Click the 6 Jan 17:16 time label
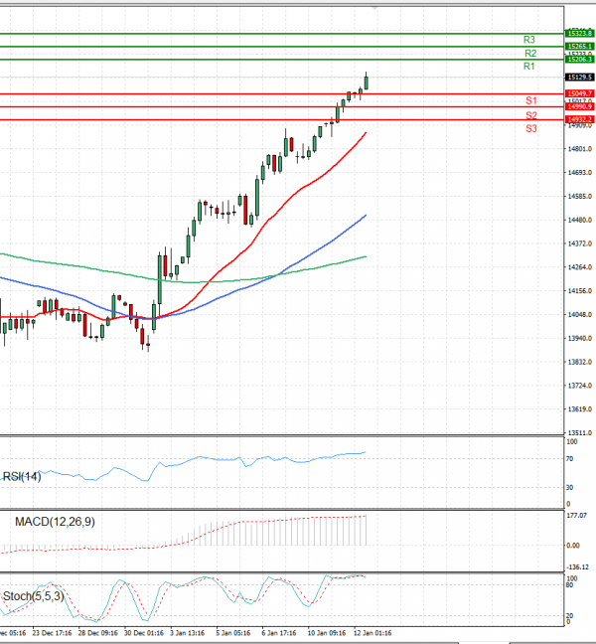This screenshot has width=596, height=644. 279,633
